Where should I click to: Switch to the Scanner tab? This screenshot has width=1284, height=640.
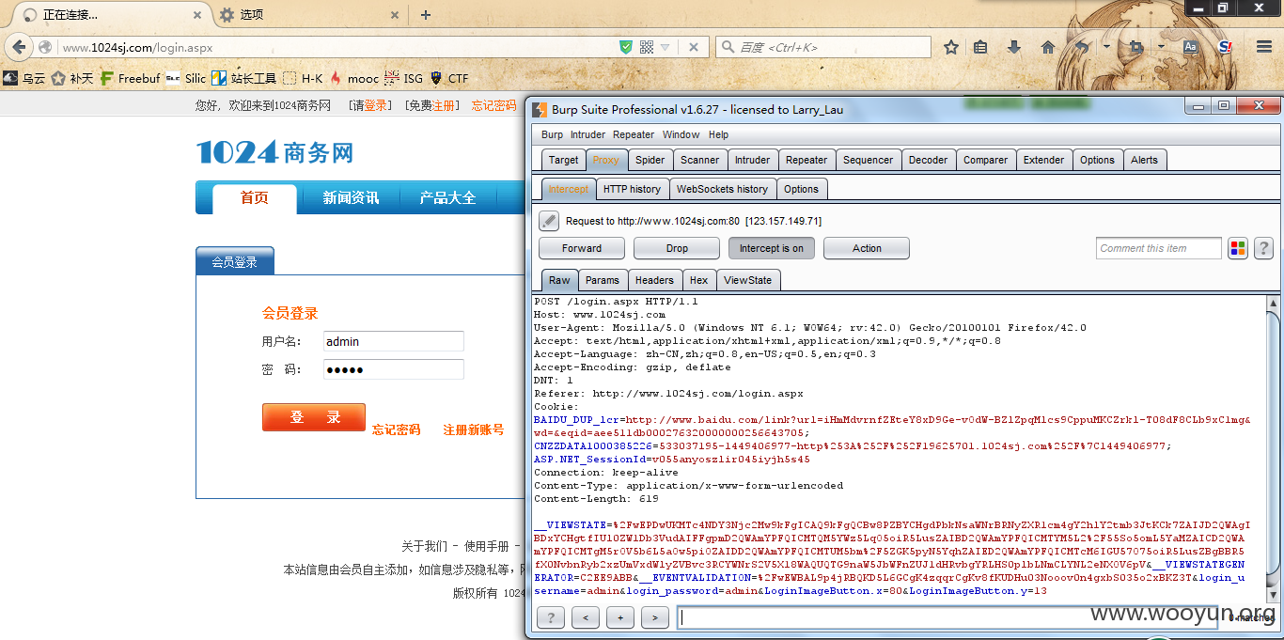700,160
